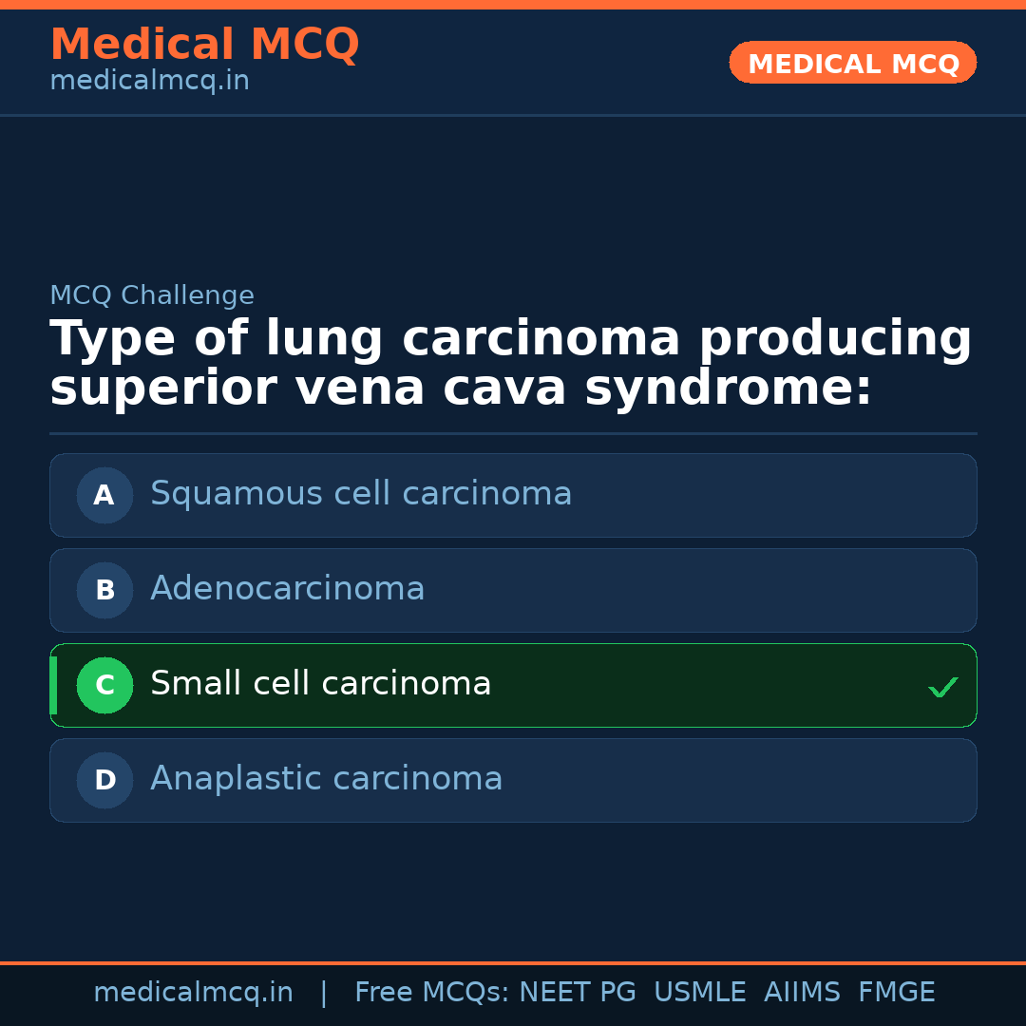Click the USMLE footer text
This screenshot has width=1026, height=1026.
[x=699, y=993]
